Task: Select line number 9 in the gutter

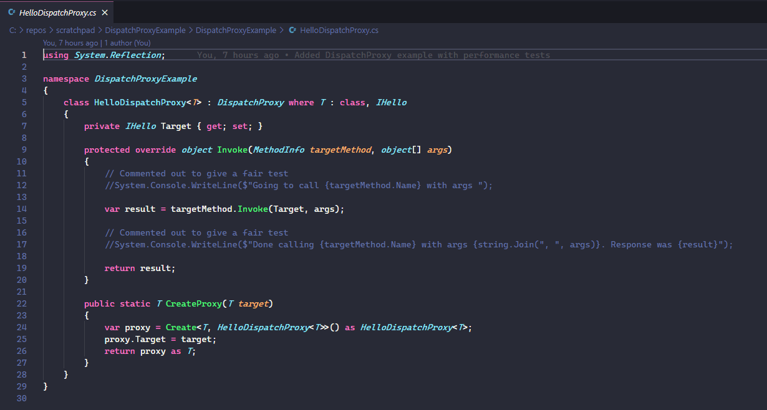Action: coord(24,150)
